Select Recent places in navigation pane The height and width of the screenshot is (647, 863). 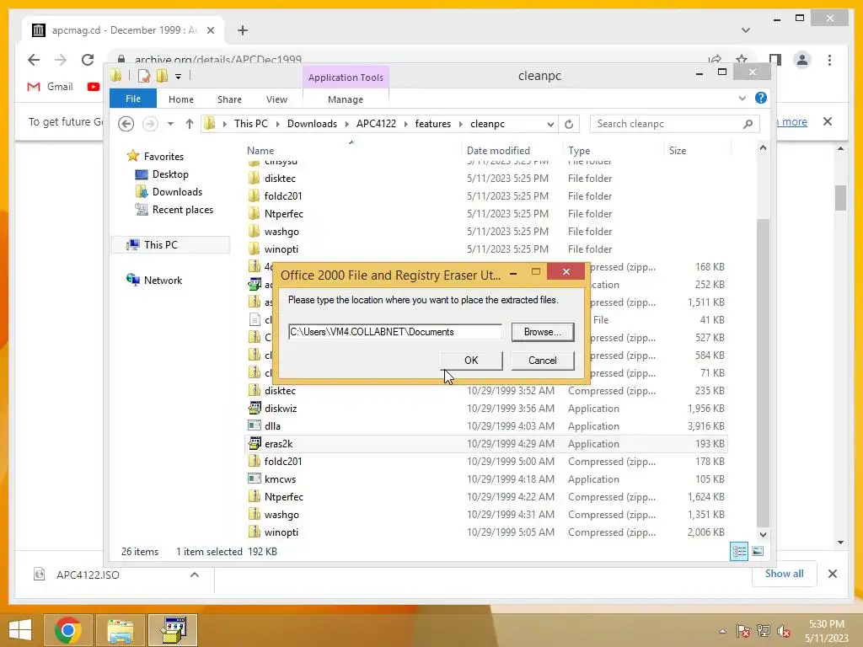click(182, 210)
